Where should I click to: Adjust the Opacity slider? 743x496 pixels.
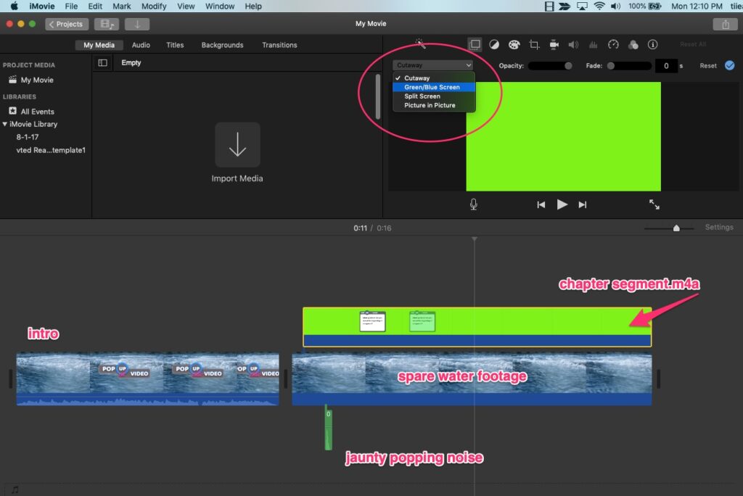point(550,66)
